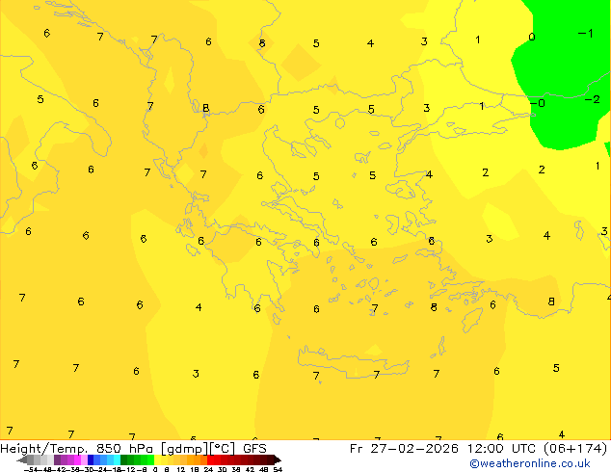Select the red band of the temperature legend
Viewport: 611px width, 472px height.
(x=241, y=459)
